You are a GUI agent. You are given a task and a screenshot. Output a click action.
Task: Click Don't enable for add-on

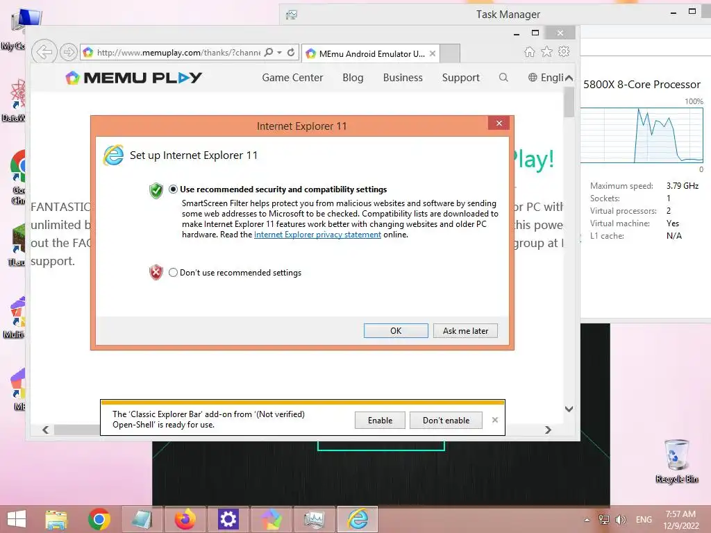coord(446,420)
